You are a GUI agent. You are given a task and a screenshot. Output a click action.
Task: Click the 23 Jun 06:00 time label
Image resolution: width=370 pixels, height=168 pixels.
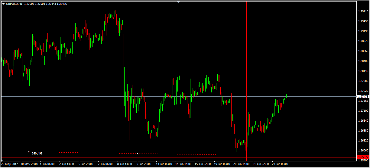point(280,164)
